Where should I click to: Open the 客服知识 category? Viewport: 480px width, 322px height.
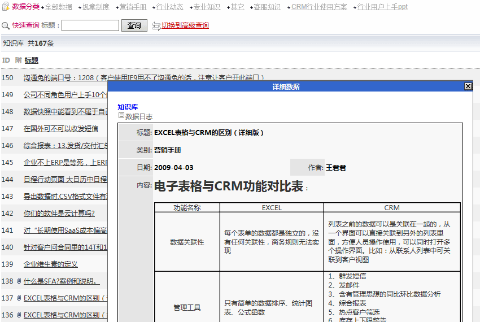(x=267, y=7)
